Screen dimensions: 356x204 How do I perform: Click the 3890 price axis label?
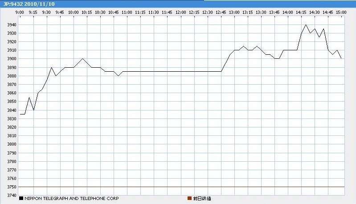(x=12, y=68)
